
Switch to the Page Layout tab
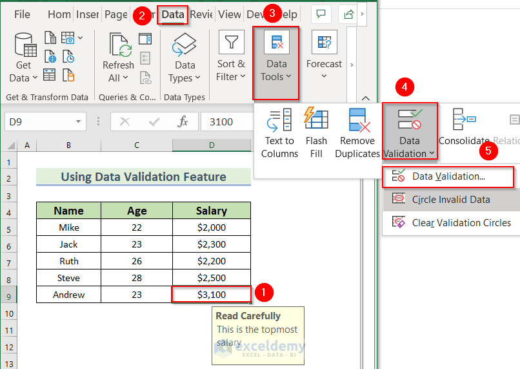pos(115,14)
